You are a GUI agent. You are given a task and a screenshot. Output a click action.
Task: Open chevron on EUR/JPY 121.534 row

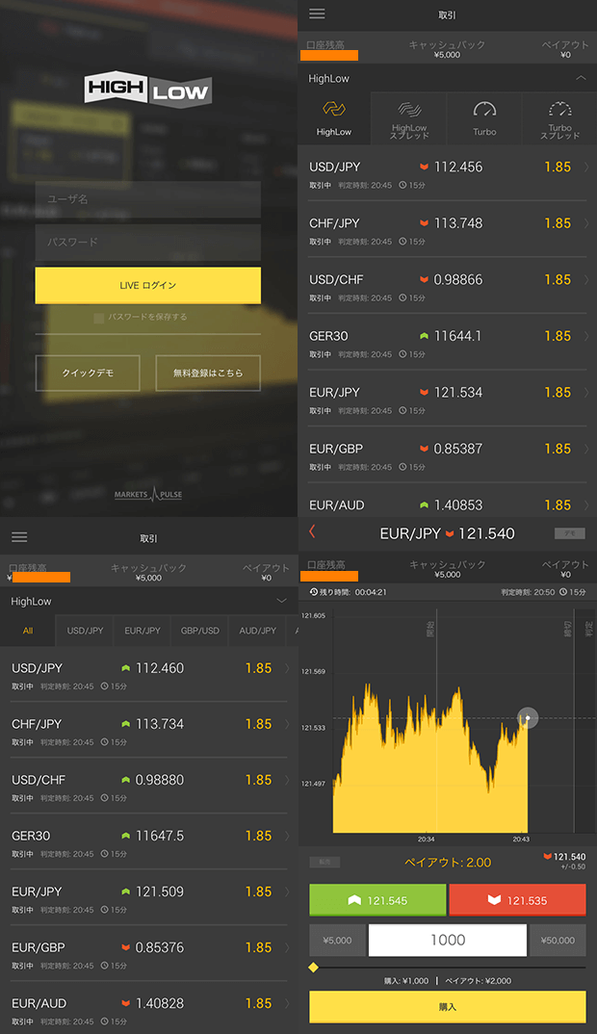pos(585,393)
